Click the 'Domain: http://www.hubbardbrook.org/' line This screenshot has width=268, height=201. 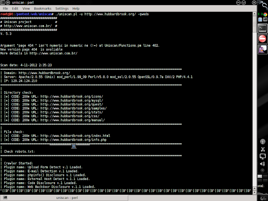37,73
